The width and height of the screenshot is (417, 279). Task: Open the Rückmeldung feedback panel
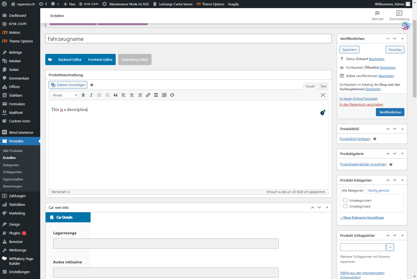pos(399,16)
